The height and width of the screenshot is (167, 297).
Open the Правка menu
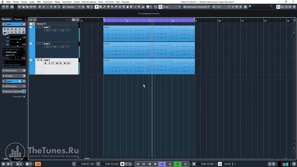[16, 2]
